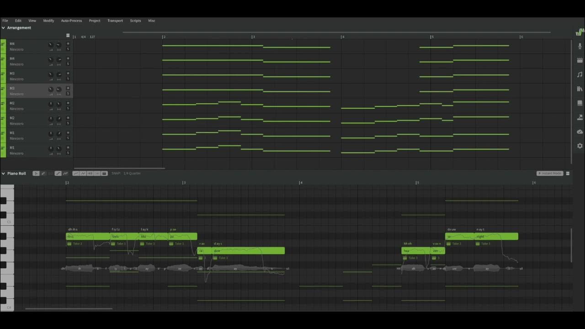The width and height of the screenshot is (585, 329).
Task: Click fourth icon in Piano Roll view-options group
Action: tap(97, 173)
